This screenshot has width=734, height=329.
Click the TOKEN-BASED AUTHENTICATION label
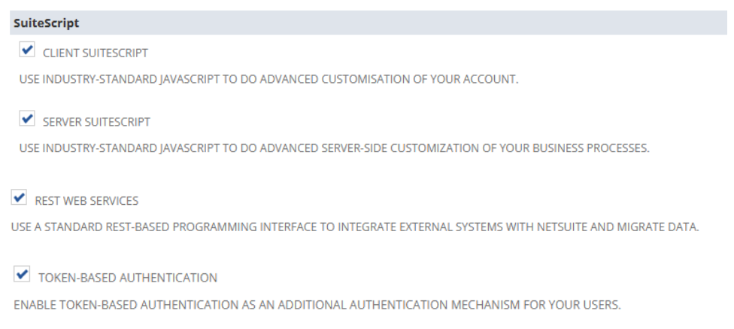tap(128, 278)
